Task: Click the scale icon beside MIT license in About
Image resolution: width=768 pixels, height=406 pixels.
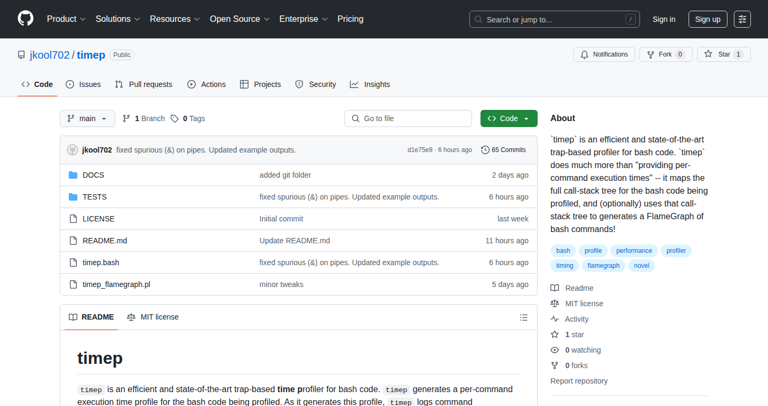Action: (555, 304)
